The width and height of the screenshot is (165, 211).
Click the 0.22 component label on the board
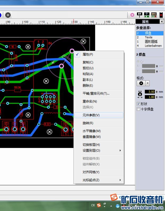[x=47, y=124]
